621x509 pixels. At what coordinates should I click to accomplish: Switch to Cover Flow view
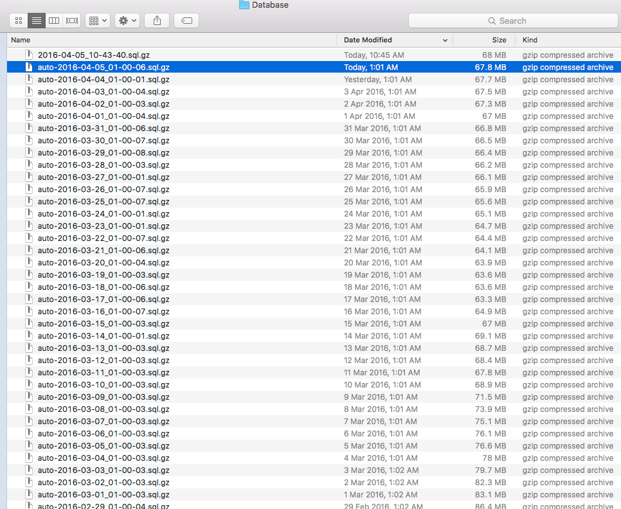72,21
